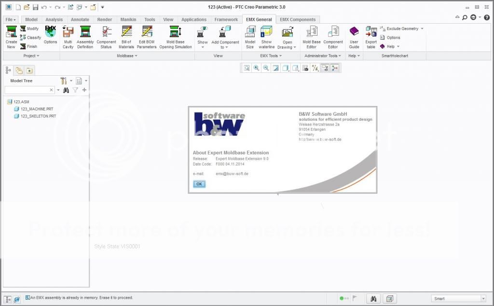Viewport: 494px width, 306px height.
Task: Open Assembly Definition
Action: tap(85, 37)
